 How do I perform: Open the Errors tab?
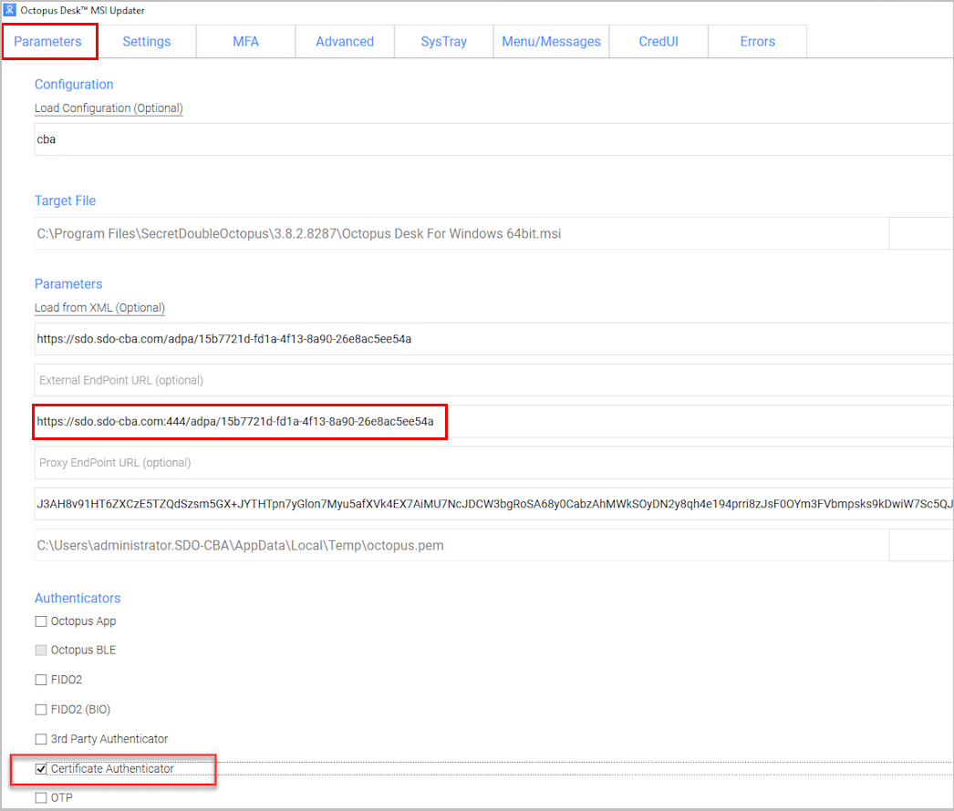pyautogui.click(x=758, y=41)
